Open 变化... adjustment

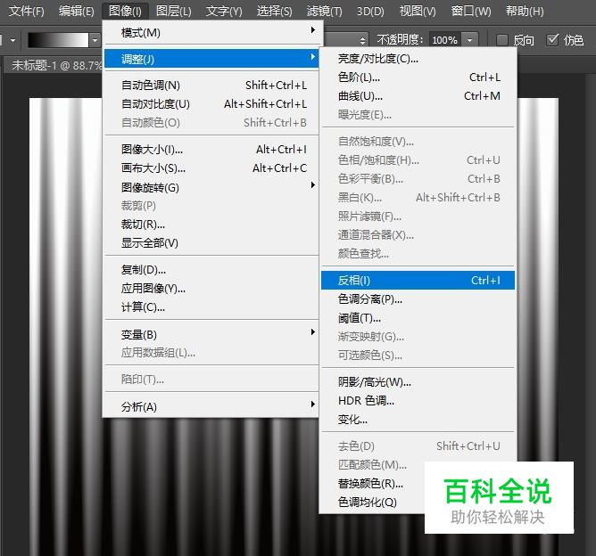418,420
